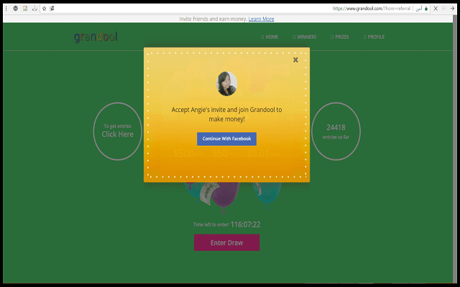Click the 'Time left to enter:' label
Image resolution: width=460 pixels, height=287 pixels.
211,225
